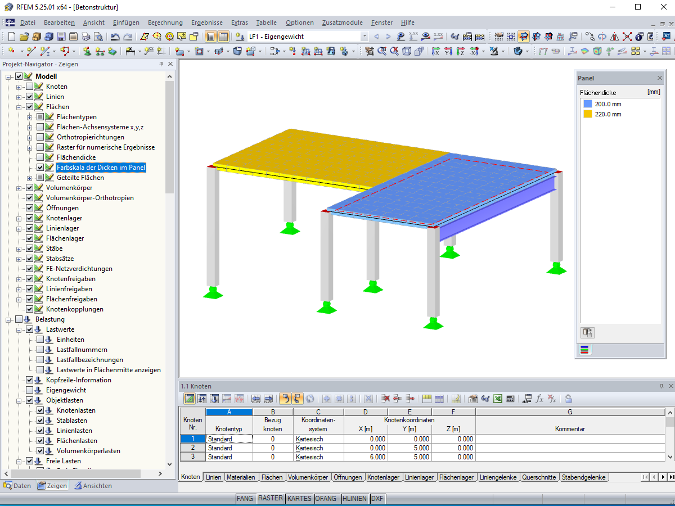Toggle the FANG status bar button
Viewport: 675px width, 506px height.
pos(245,499)
